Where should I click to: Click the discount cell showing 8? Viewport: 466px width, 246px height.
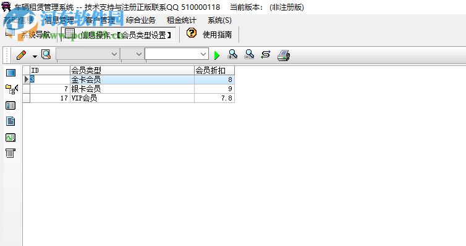click(x=214, y=80)
